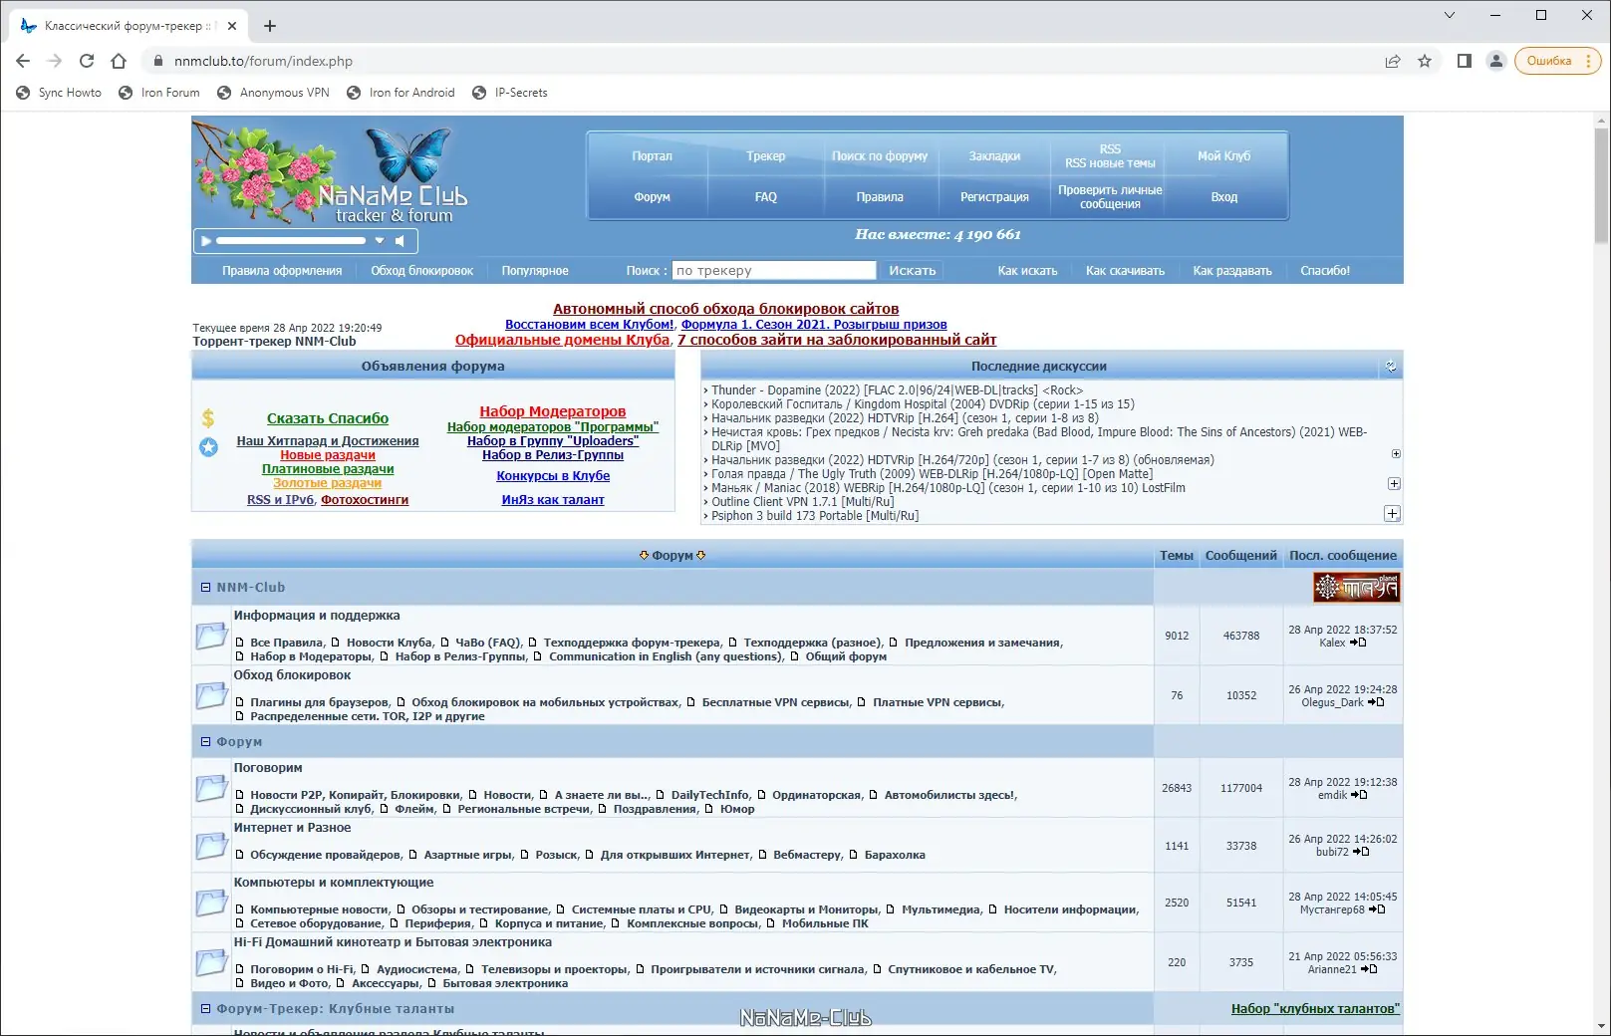Screen dimensions: 1611x1036
Task: Click the blue star icon in announcements
Action: click(x=208, y=447)
